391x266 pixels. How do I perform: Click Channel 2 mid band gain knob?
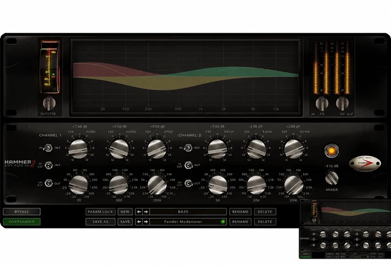tap(256, 149)
